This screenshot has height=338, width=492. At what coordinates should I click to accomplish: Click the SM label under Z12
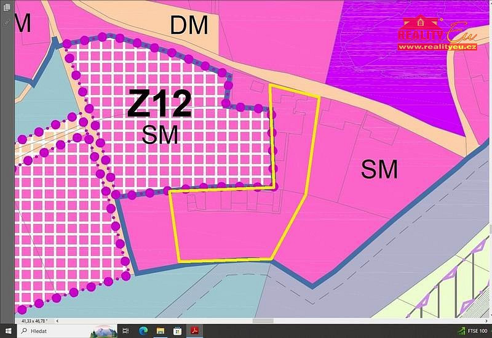pyautogui.click(x=160, y=135)
